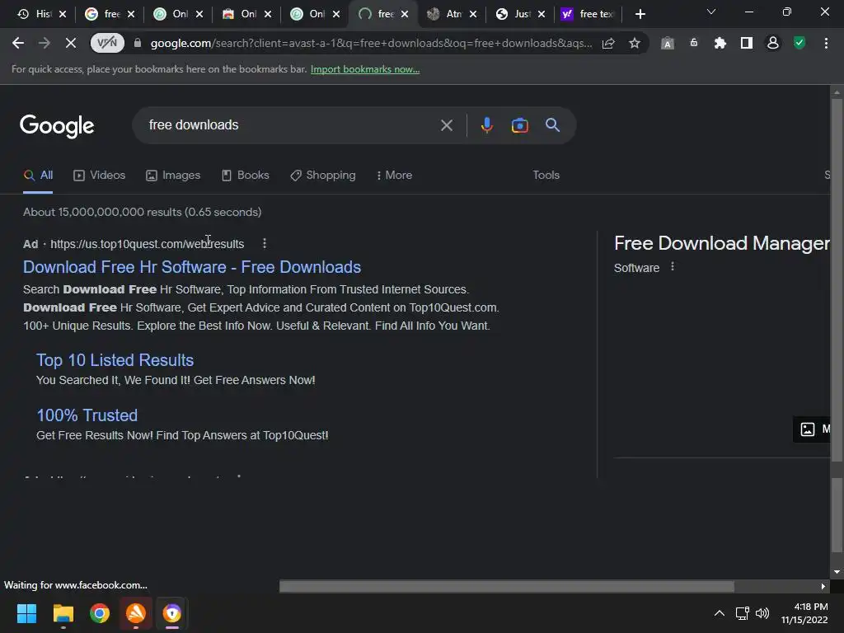Open the lock extension icon in toolbar
844x633 pixels.
(x=694, y=43)
